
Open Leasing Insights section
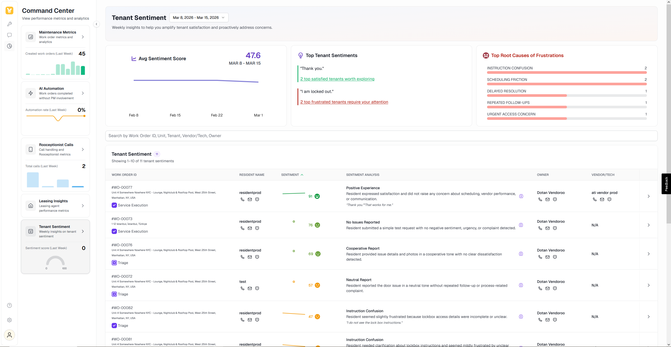tap(55, 206)
